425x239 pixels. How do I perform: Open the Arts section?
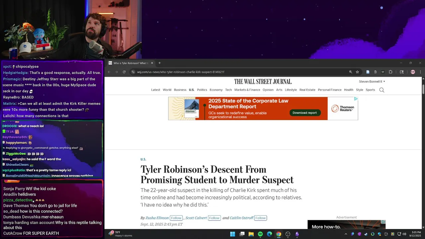tap(279, 90)
